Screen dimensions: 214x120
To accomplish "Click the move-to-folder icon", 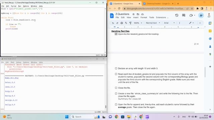I will coord(138,14).
